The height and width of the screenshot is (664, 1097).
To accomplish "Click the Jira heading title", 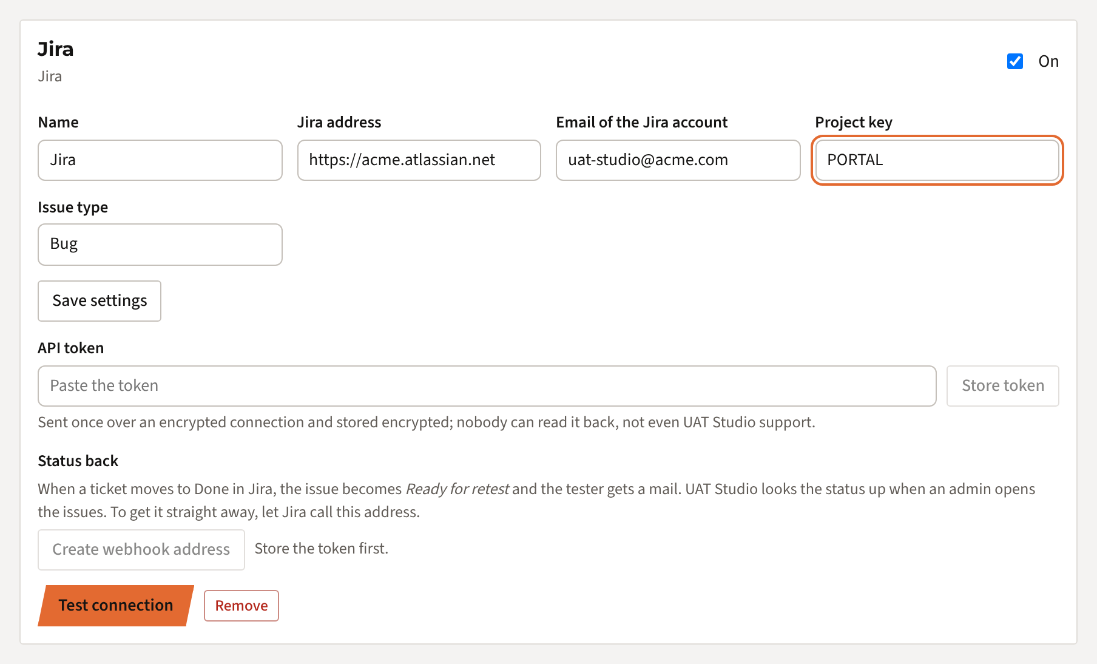I will click(x=56, y=49).
